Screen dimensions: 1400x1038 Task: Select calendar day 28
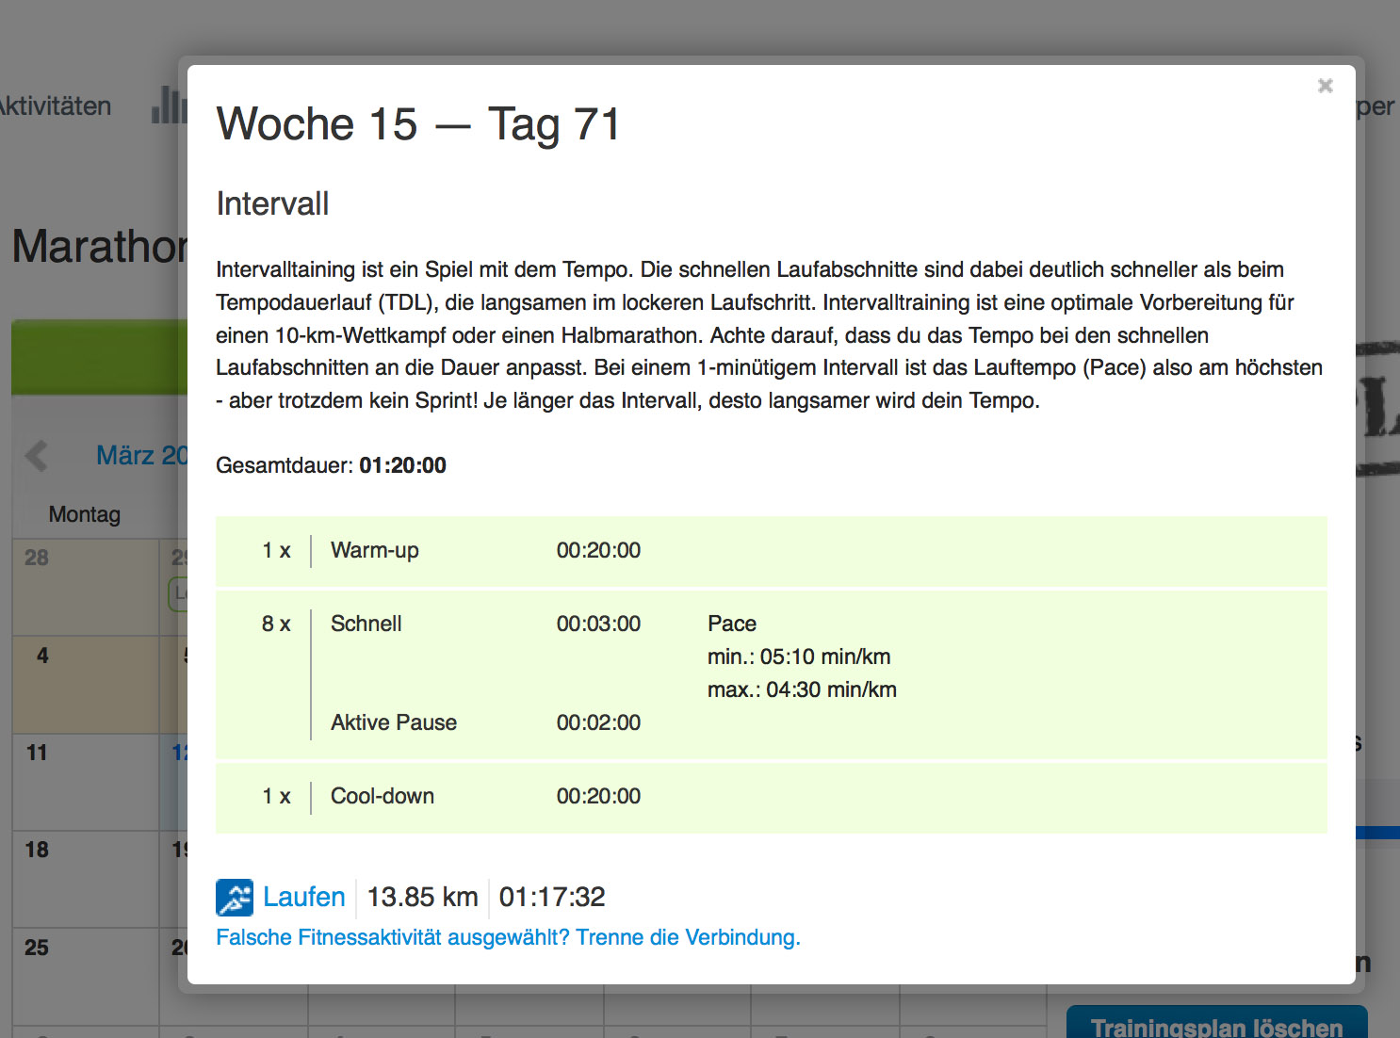point(37,558)
